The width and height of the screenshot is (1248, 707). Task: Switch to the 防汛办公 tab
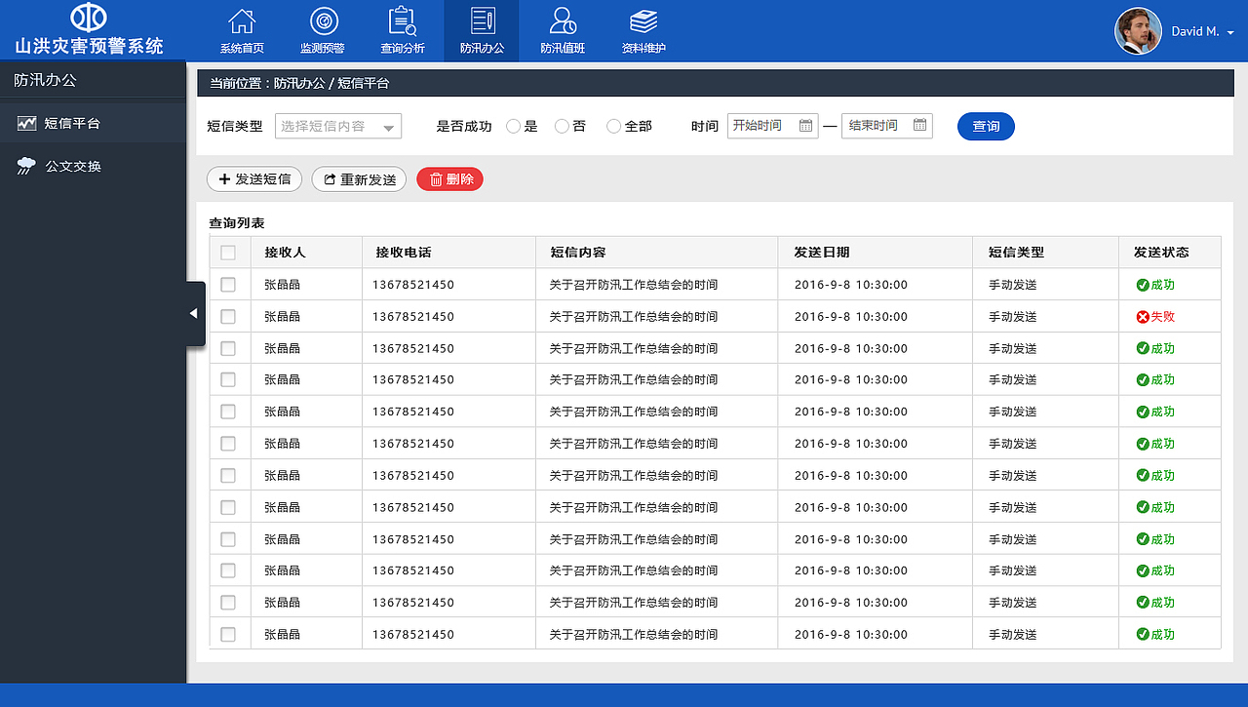[481, 30]
